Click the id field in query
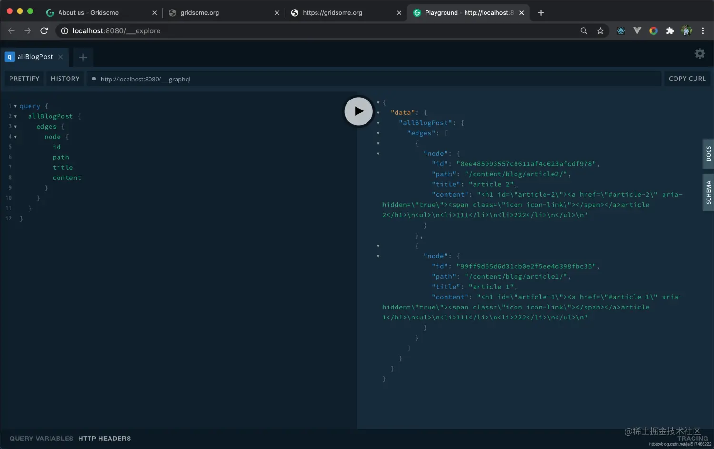714x449 pixels. pos(57,147)
